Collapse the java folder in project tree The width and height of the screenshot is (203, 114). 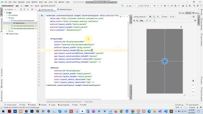pos(7,18)
